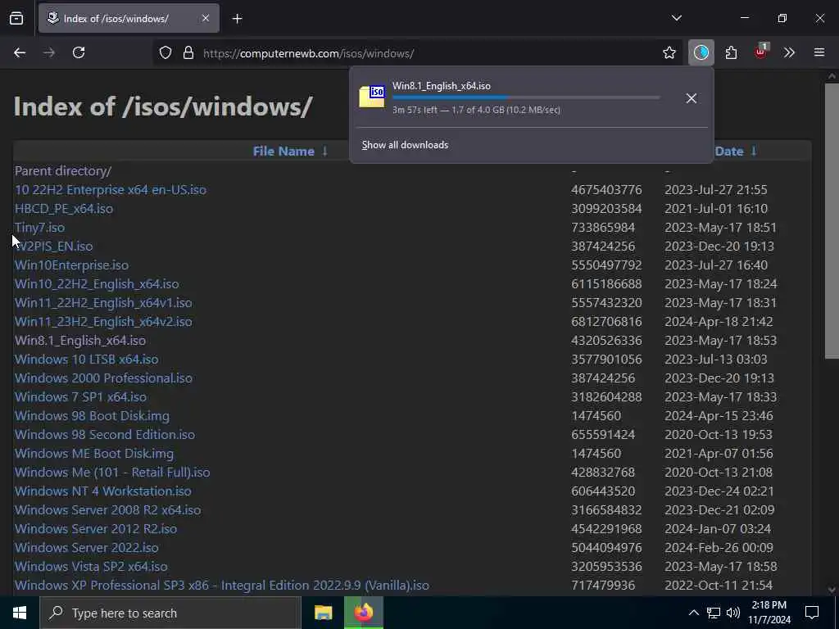Screen dimensions: 839x629
Task: Select the file size 6812706816
Action: tap(606, 321)
